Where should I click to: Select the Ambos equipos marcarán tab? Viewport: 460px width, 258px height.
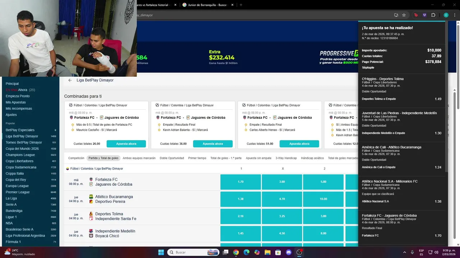point(139,158)
